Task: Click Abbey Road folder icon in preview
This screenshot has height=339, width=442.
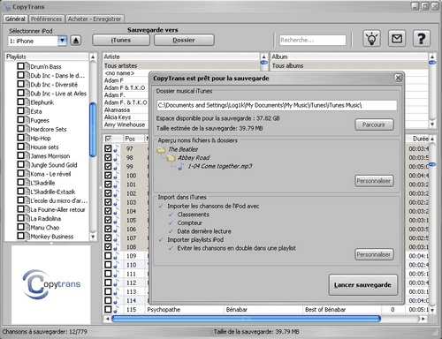Action: point(171,158)
